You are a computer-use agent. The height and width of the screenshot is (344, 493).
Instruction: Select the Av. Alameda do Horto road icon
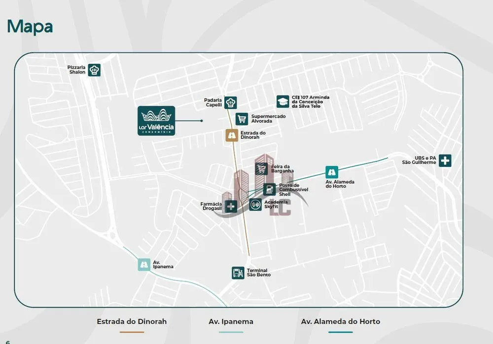point(332,172)
